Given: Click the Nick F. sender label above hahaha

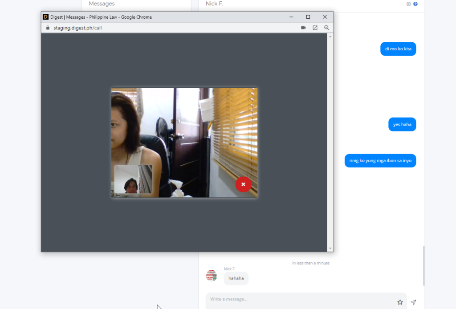Looking at the screenshot, I should 229,269.
